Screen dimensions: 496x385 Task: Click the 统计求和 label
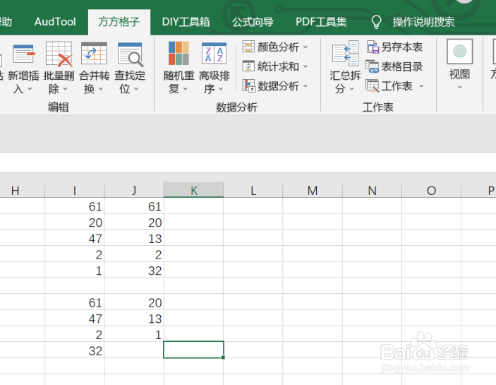click(x=278, y=66)
